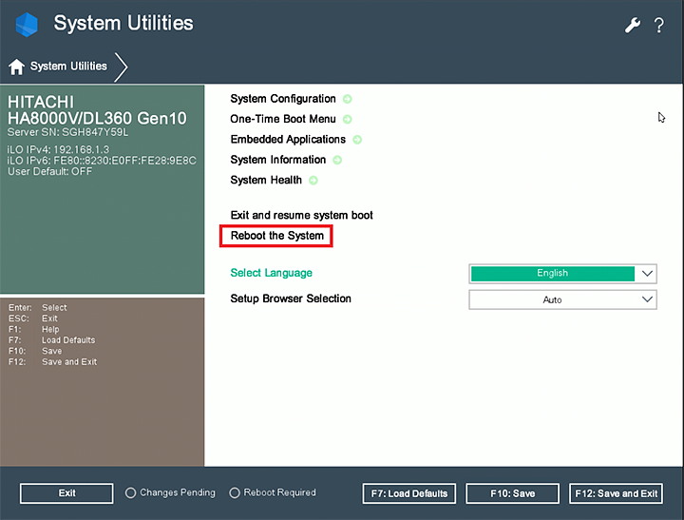Click the blue hexagon logo

(x=27, y=25)
